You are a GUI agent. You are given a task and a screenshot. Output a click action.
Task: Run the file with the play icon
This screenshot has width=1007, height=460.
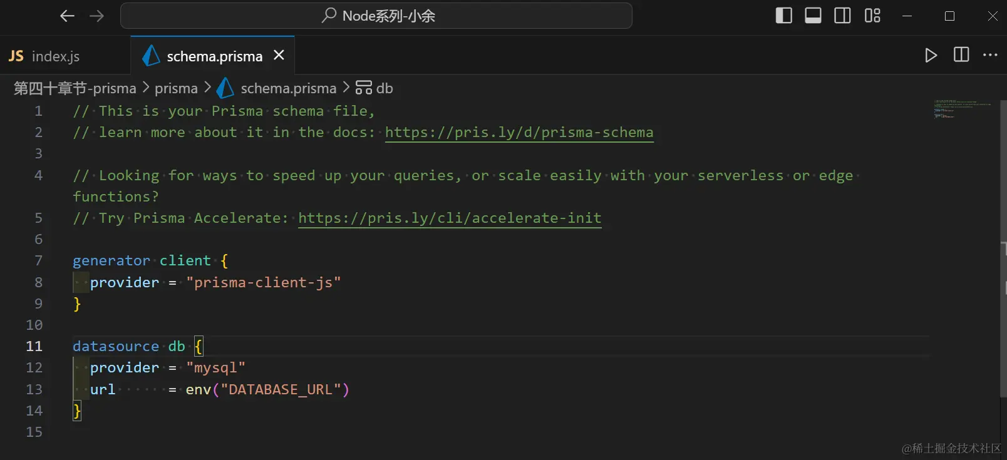(931, 55)
